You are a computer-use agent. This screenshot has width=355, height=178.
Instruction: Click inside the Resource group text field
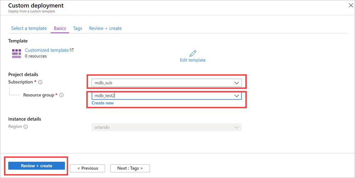tap(160, 96)
